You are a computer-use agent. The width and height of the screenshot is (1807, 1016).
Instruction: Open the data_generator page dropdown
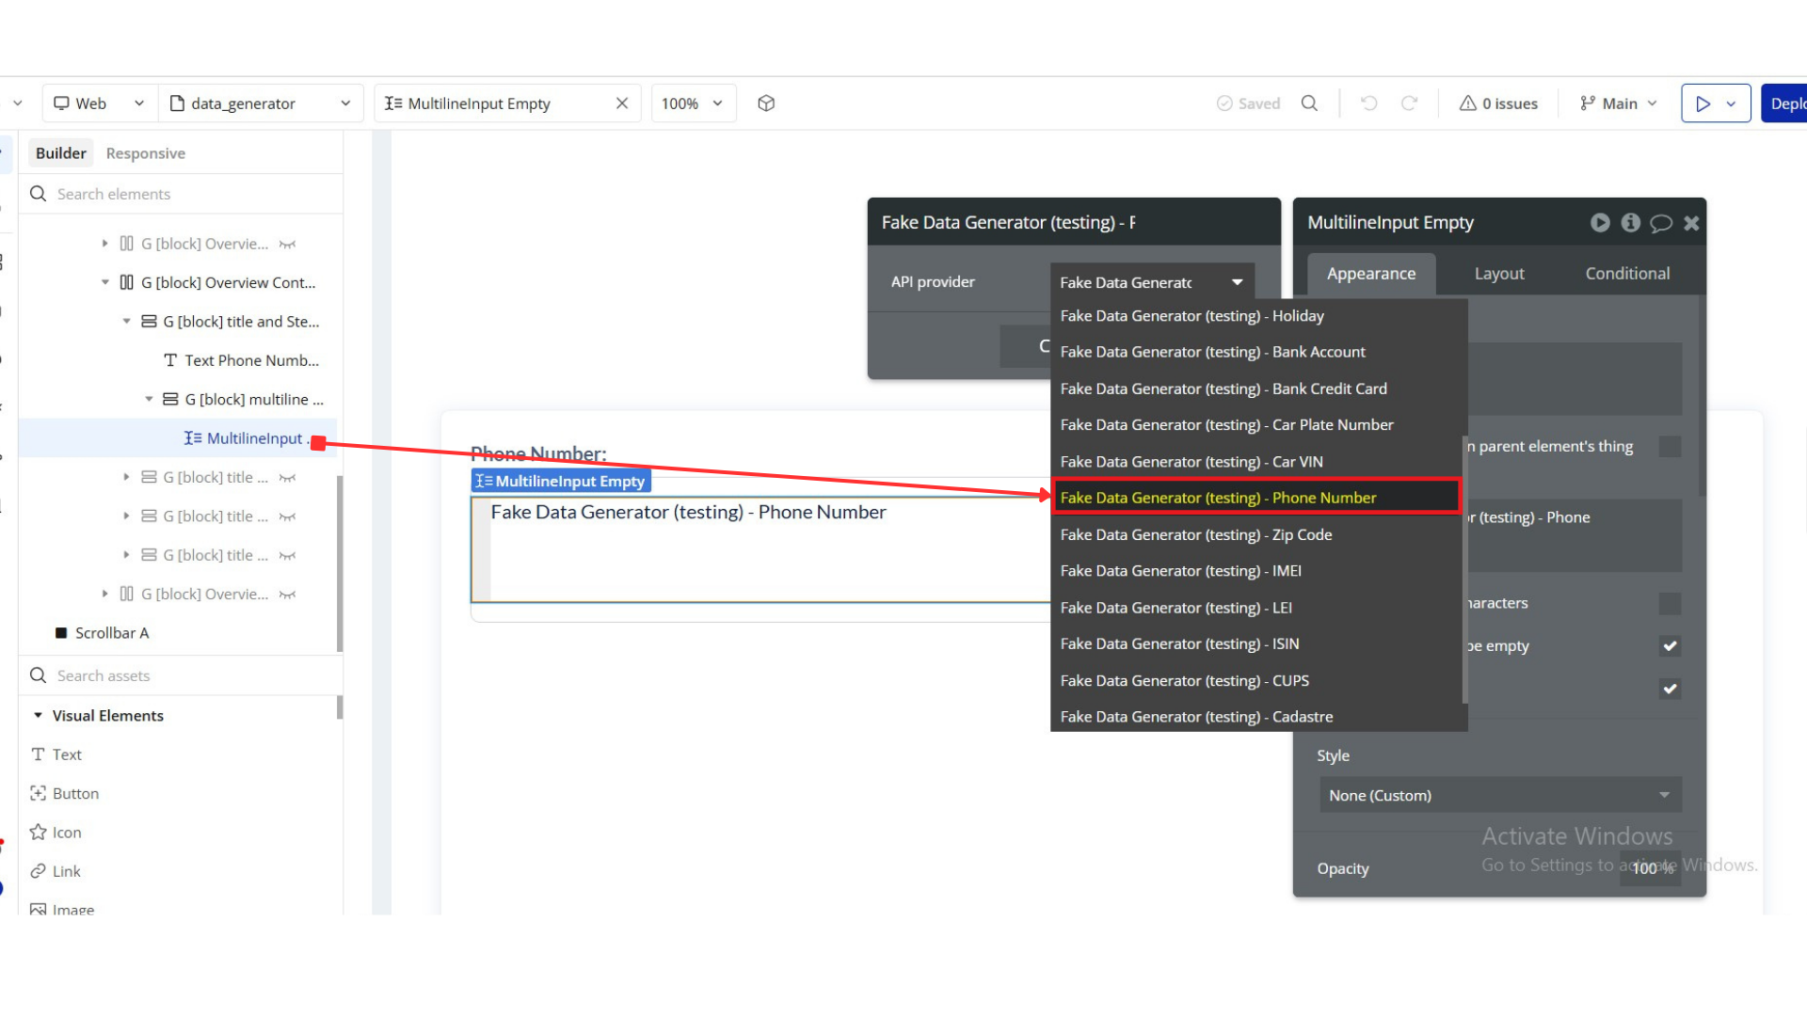pyautogui.click(x=261, y=103)
